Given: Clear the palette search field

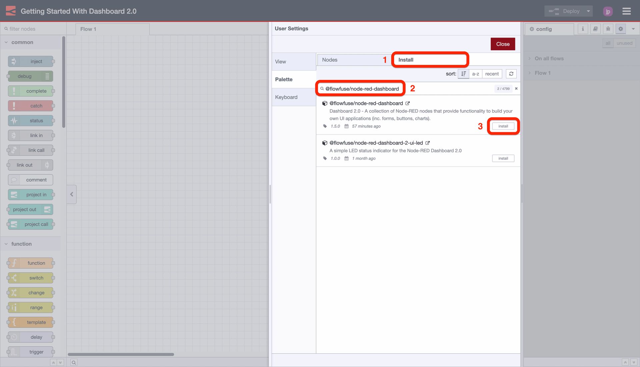Looking at the screenshot, I should click(516, 89).
